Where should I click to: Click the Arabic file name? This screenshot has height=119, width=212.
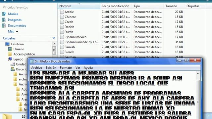69,12
